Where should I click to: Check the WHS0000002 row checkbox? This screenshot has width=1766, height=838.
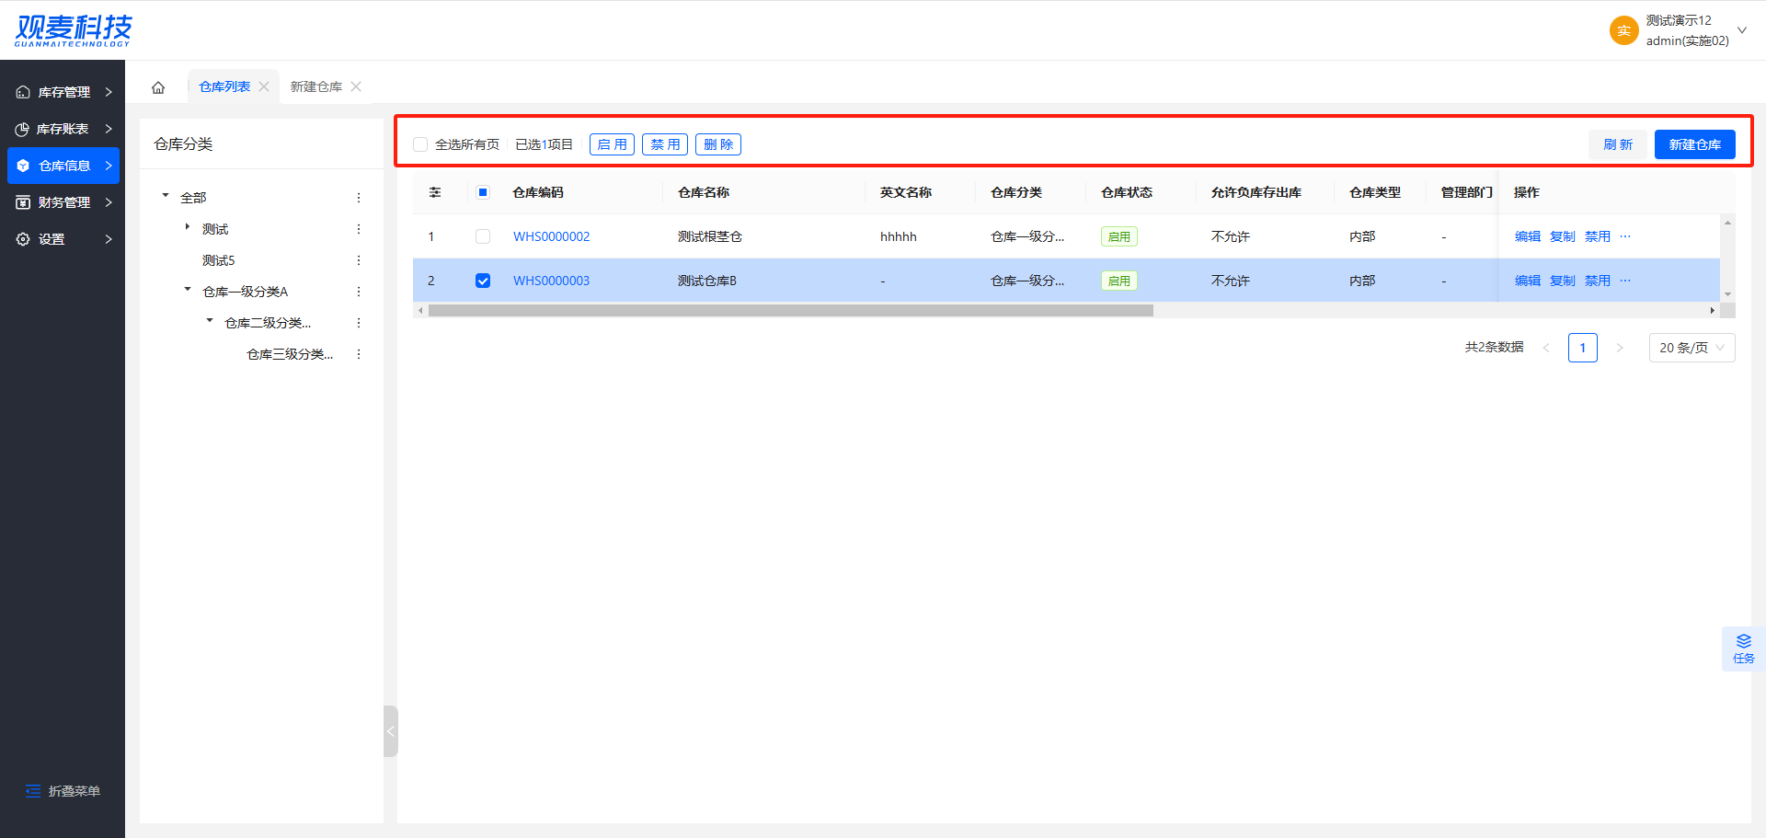483,236
